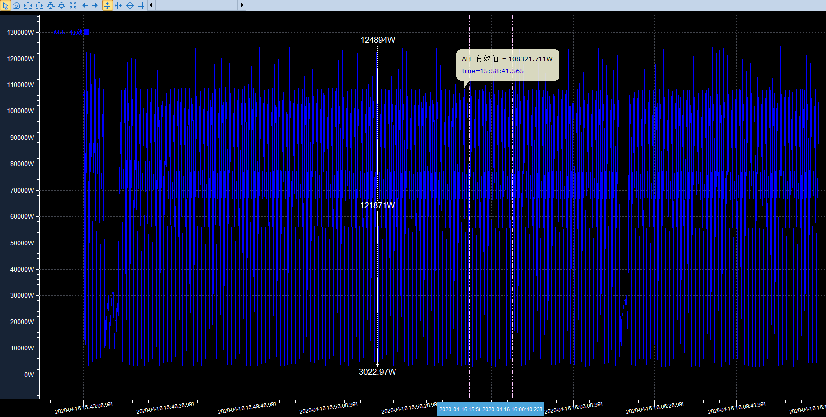
Task: Click the 15:46:28.991 time axis label
Action: (x=165, y=408)
